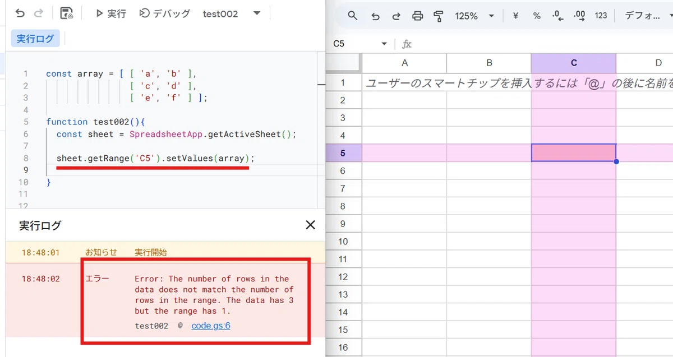Select row 16 header
The width and height of the screenshot is (673, 357).
click(x=343, y=347)
